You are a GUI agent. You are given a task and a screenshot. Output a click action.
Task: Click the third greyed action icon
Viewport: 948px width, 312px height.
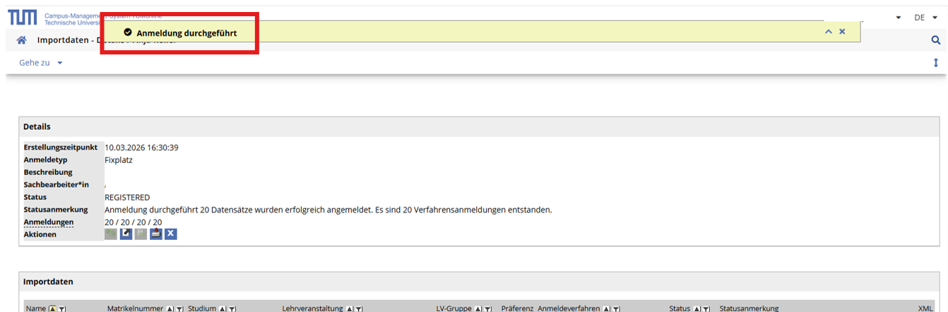[x=141, y=234]
